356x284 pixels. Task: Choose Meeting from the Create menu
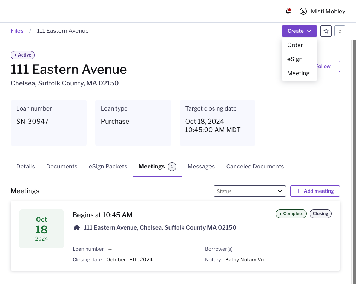(299, 73)
